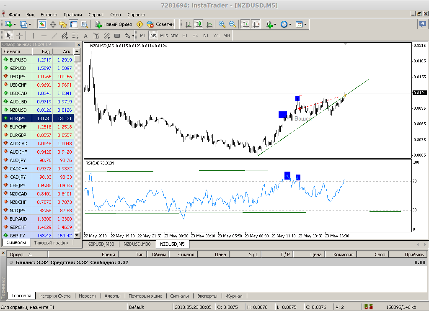Expand the templates dropdown arrow
The height and width of the screenshot is (311, 429).
click(305, 24)
